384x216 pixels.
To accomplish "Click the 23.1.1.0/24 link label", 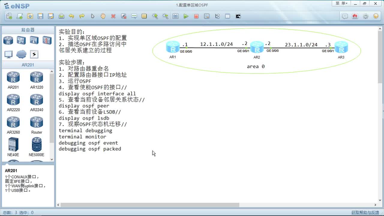I will (301, 45).
